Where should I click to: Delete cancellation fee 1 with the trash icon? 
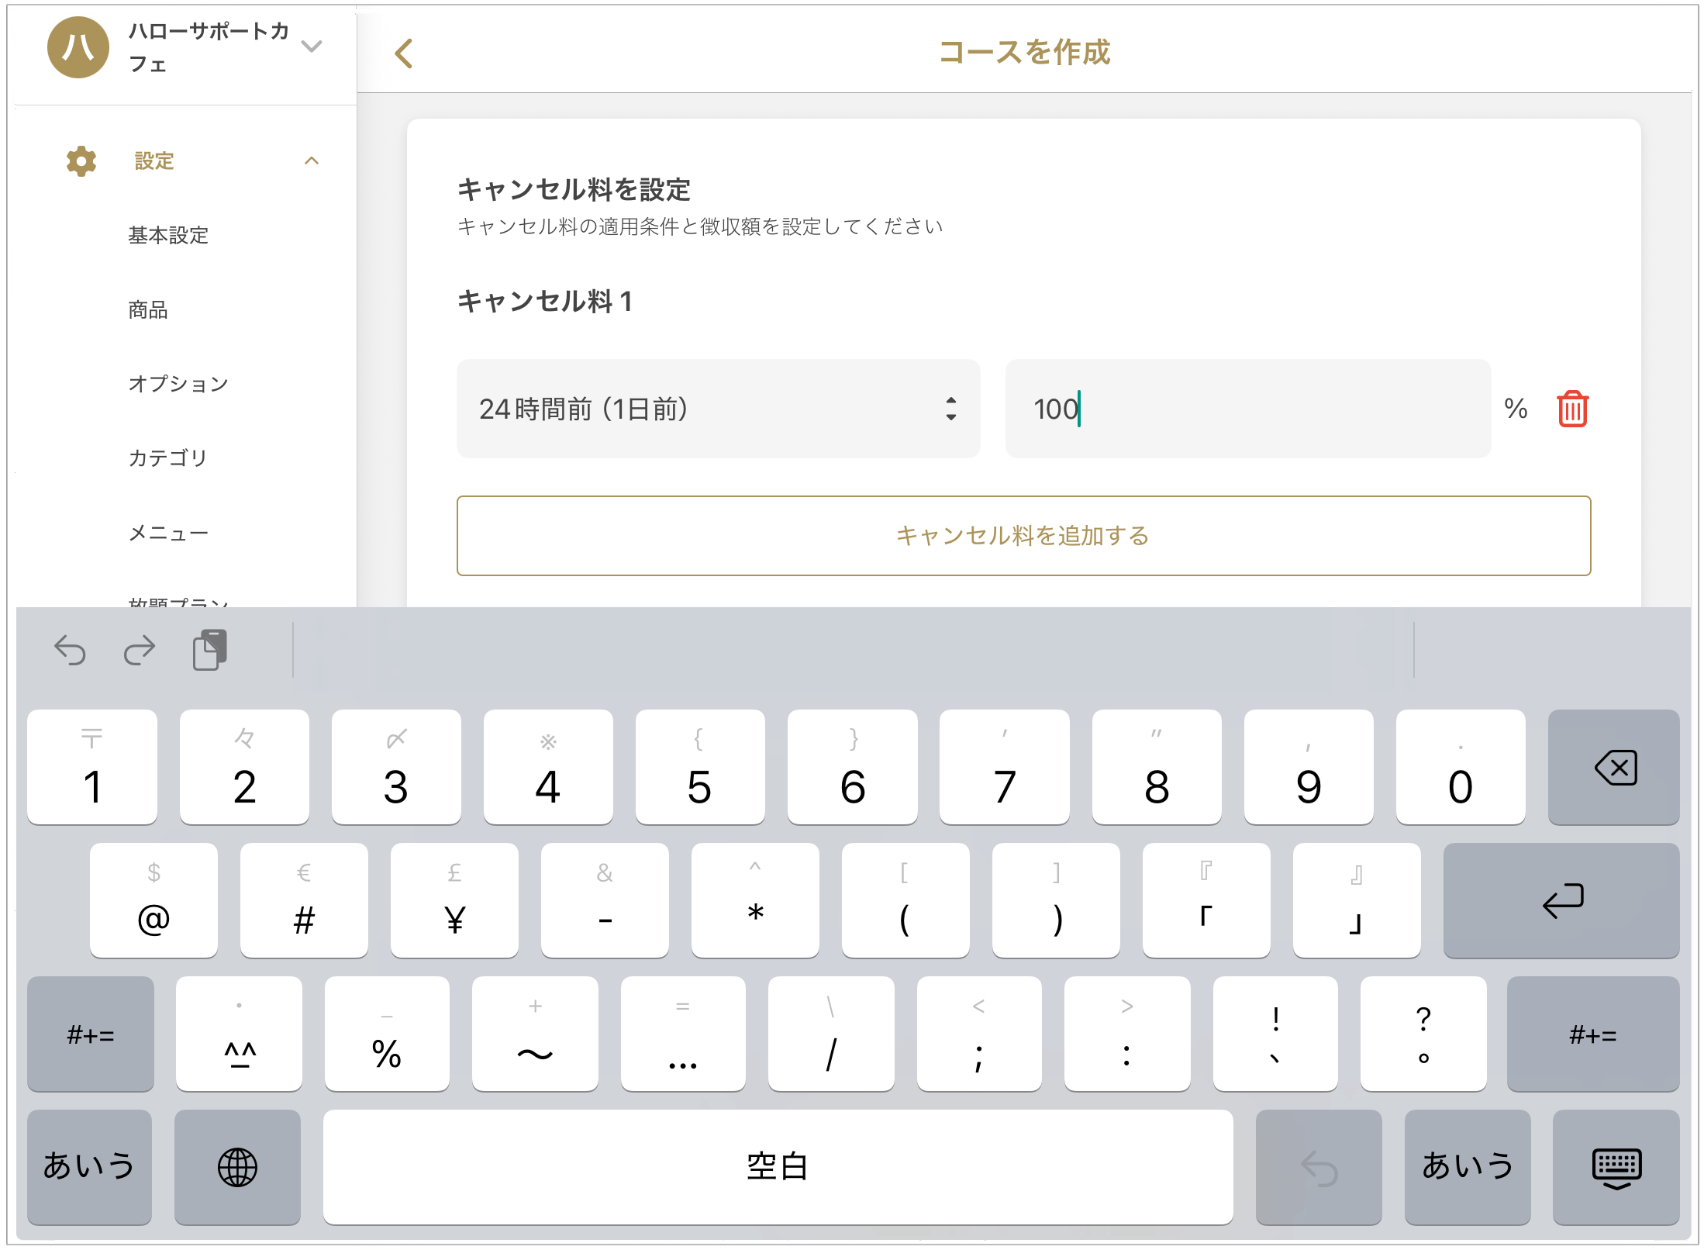coord(1571,409)
